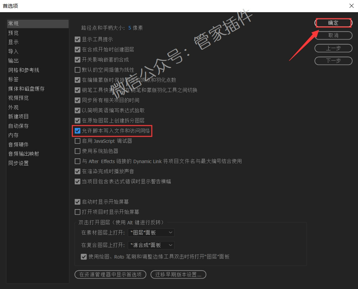Toggle 启动时显示开始屏幕 checkbox
This screenshot has width=358, height=289.
tap(77, 202)
